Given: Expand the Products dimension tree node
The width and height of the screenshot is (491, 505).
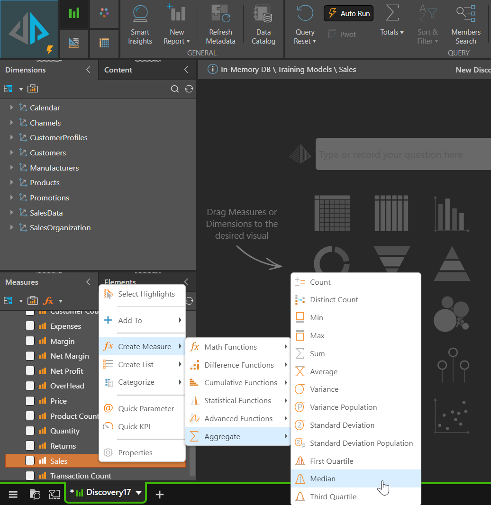Looking at the screenshot, I should [x=12, y=182].
